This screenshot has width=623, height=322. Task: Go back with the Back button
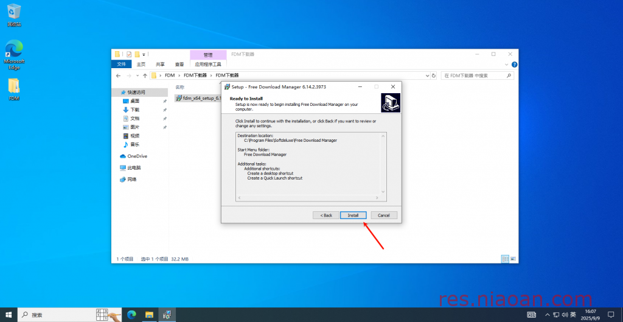point(326,215)
